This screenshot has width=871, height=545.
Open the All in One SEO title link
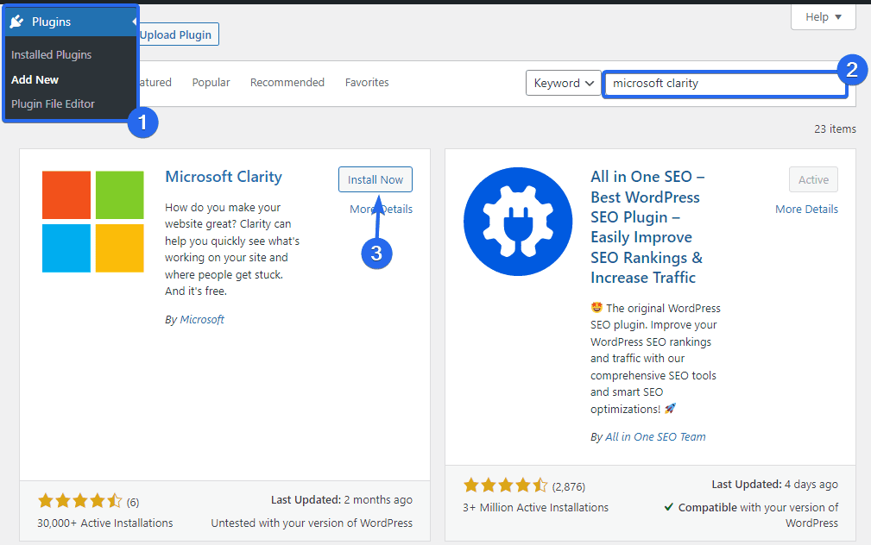[647, 227]
